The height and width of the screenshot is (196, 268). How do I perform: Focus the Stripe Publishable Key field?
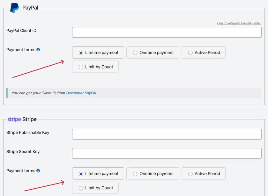tap(167, 134)
